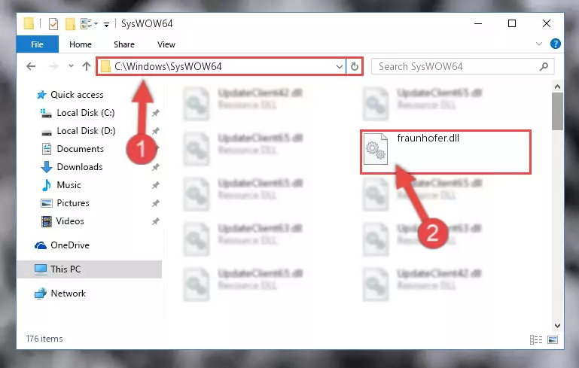Click the search magnifier icon
Viewport: 579px width, 368px height.
544,66
